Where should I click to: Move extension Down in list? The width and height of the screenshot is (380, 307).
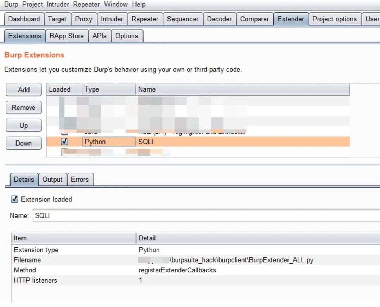tap(24, 143)
